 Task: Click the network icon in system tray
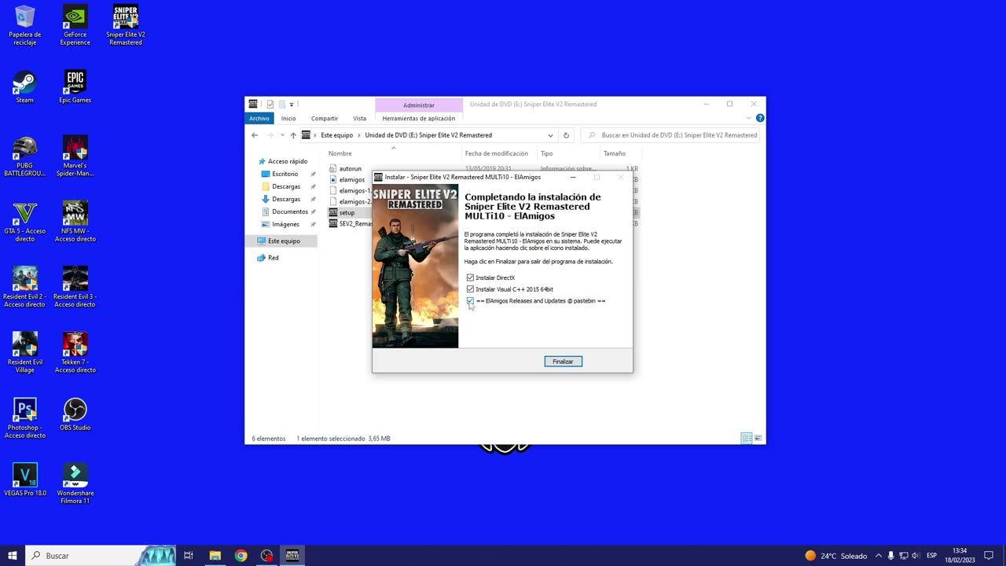tap(903, 556)
